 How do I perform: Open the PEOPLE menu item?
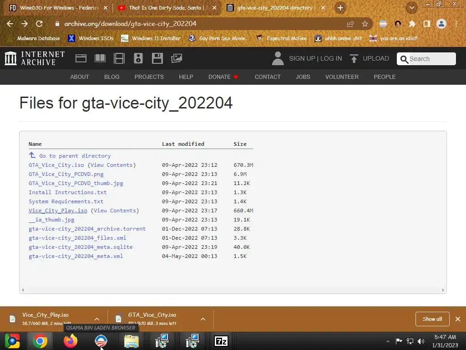[x=385, y=77]
